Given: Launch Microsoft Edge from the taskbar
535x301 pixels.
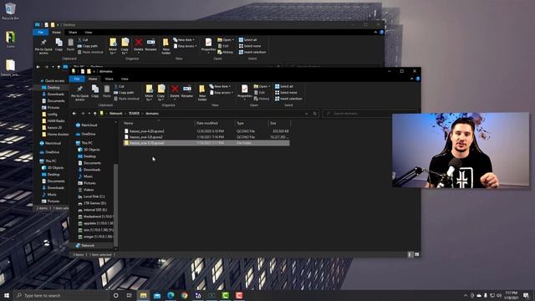Looking at the screenshot, I should pos(171,295).
